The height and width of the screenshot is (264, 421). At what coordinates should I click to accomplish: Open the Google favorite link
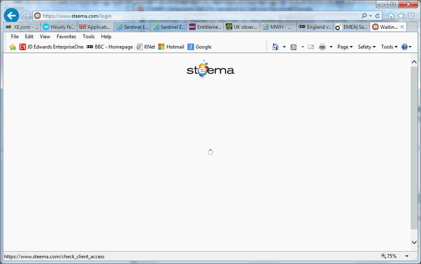point(200,47)
